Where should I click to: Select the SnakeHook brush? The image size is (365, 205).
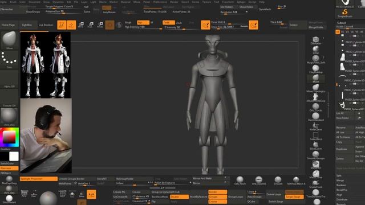(315, 184)
